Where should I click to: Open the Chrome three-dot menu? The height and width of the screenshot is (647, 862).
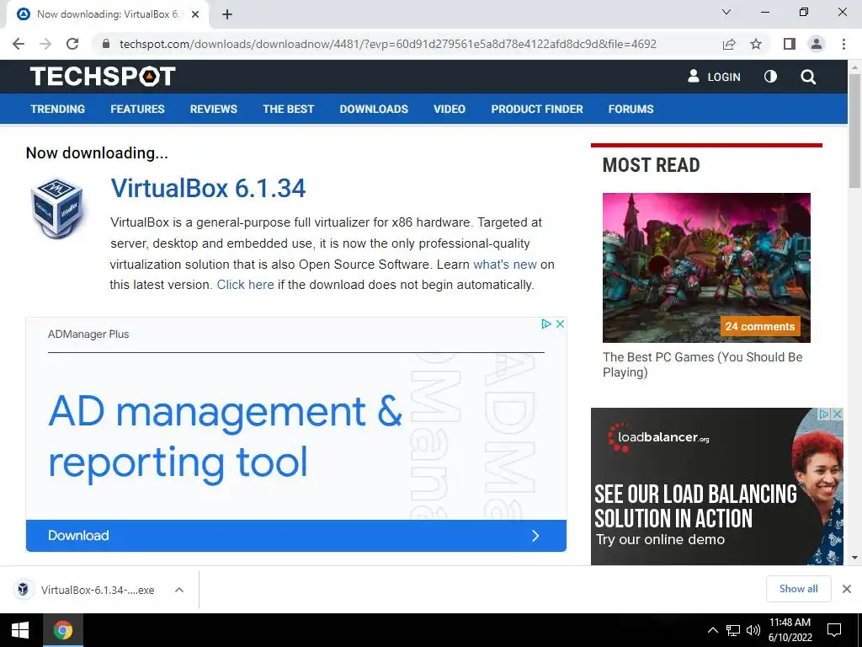click(x=843, y=44)
